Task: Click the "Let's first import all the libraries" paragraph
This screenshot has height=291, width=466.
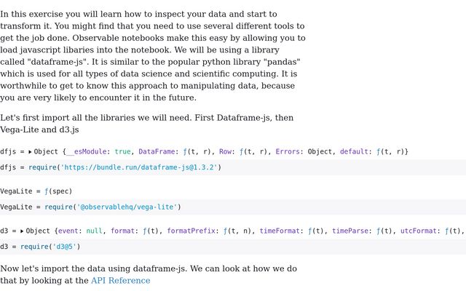Action: [147, 124]
